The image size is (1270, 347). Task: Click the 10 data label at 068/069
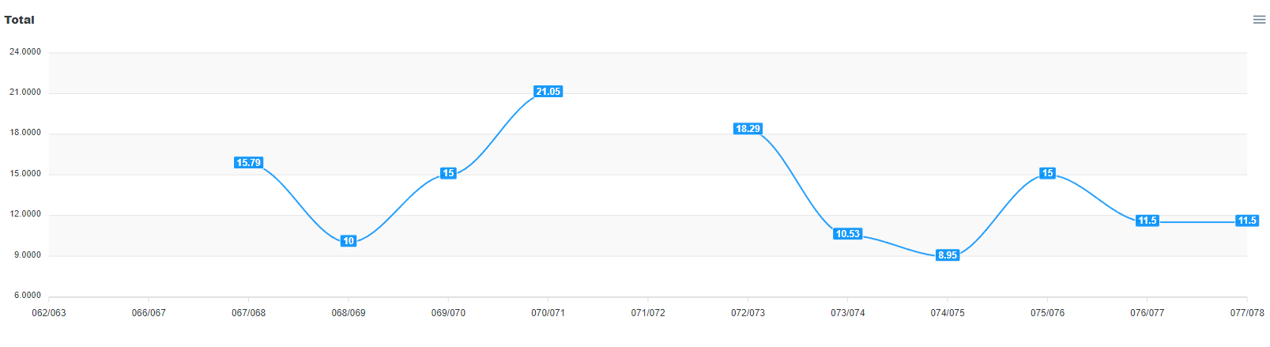point(349,241)
